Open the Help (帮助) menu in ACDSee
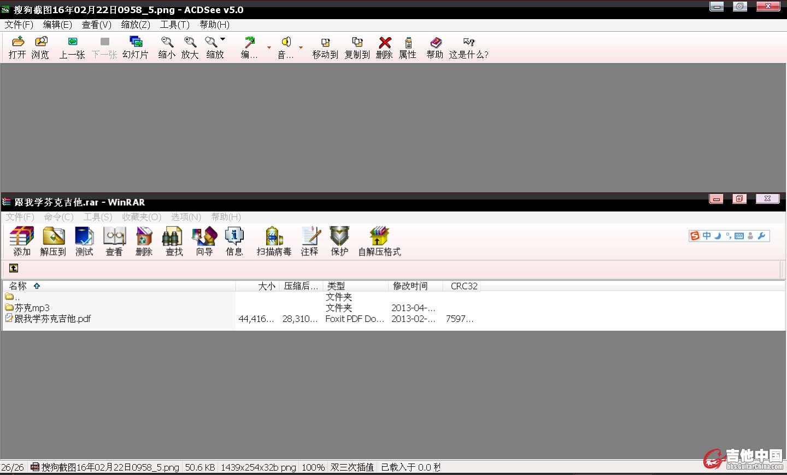This screenshot has height=475, width=787. pos(214,25)
